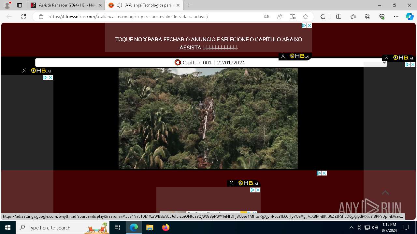This screenshot has width=417, height=234.
Task: Open the Copilot sidebar
Action: (410, 17)
